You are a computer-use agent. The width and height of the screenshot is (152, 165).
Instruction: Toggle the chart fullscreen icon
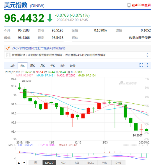[141, 65]
